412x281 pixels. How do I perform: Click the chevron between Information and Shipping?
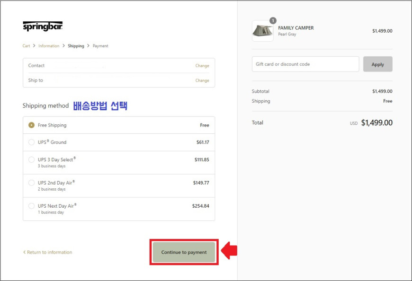coord(63,46)
